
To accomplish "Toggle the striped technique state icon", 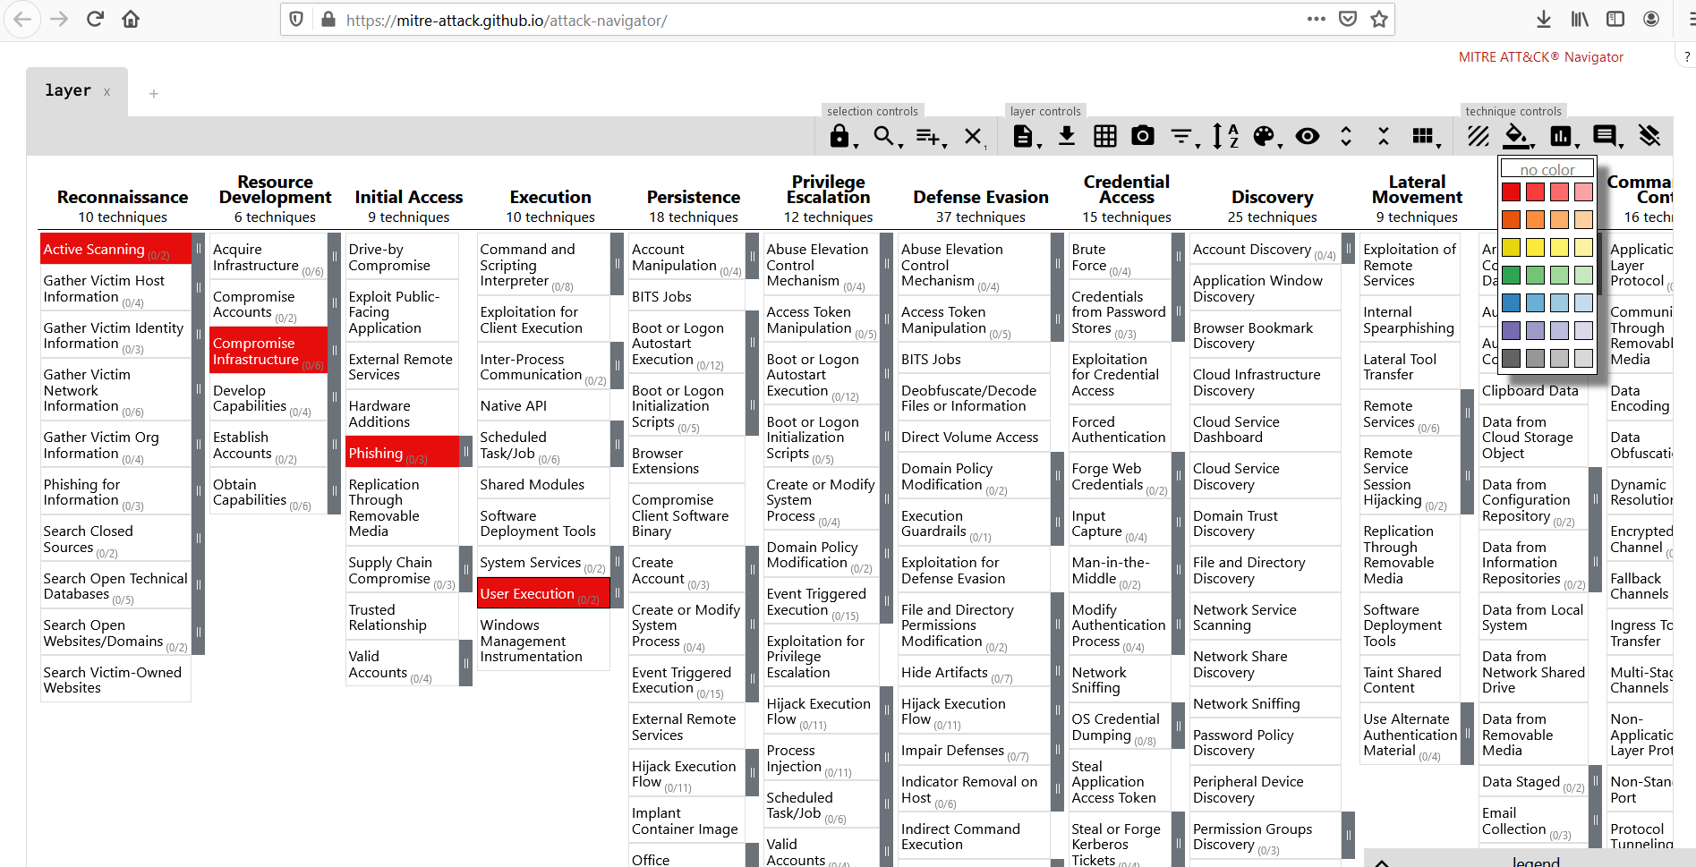I will click(x=1479, y=136).
